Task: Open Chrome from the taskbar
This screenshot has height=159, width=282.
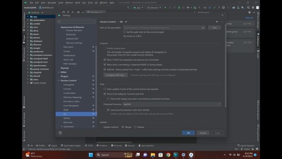Action: tap(168, 155)
